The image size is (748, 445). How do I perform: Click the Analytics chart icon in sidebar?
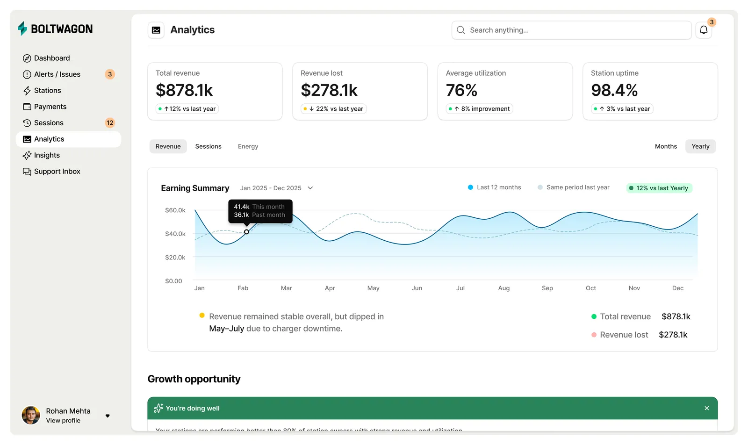pos(27,139)
